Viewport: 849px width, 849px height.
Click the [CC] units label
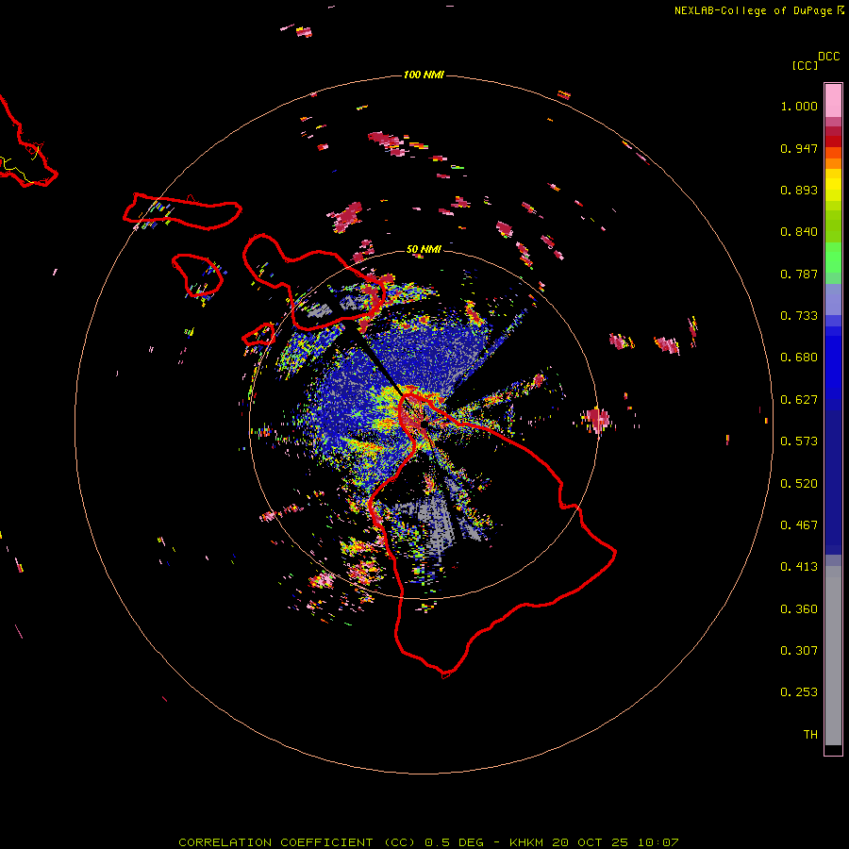pos(805,65)
